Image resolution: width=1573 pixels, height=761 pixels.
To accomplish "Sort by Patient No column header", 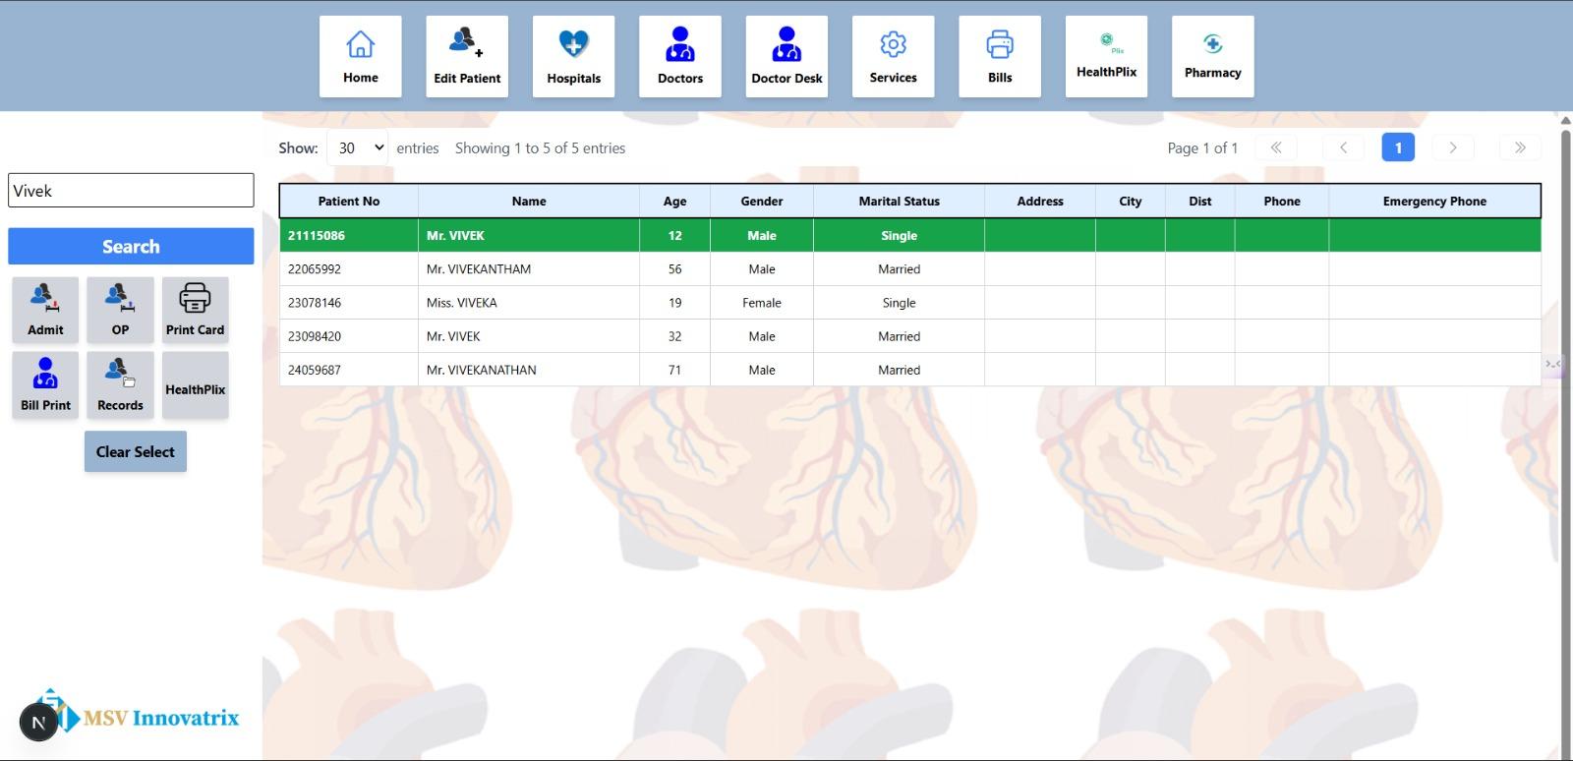I will (349, 201).
